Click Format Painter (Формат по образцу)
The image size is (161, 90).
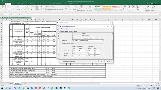tap(10, 10)
